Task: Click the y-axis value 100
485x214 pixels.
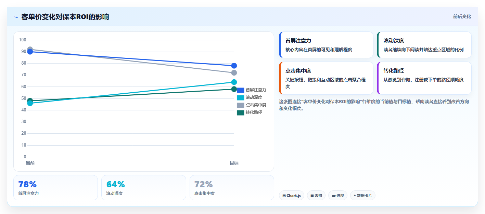Action: click(x=23, y=40)
